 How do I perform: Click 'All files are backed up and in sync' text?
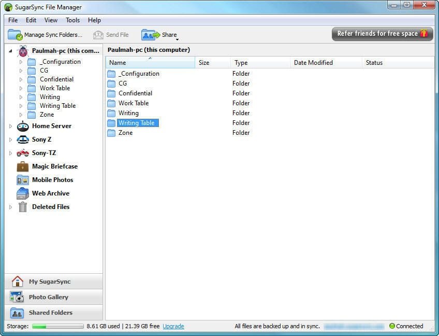click(277, 326)
